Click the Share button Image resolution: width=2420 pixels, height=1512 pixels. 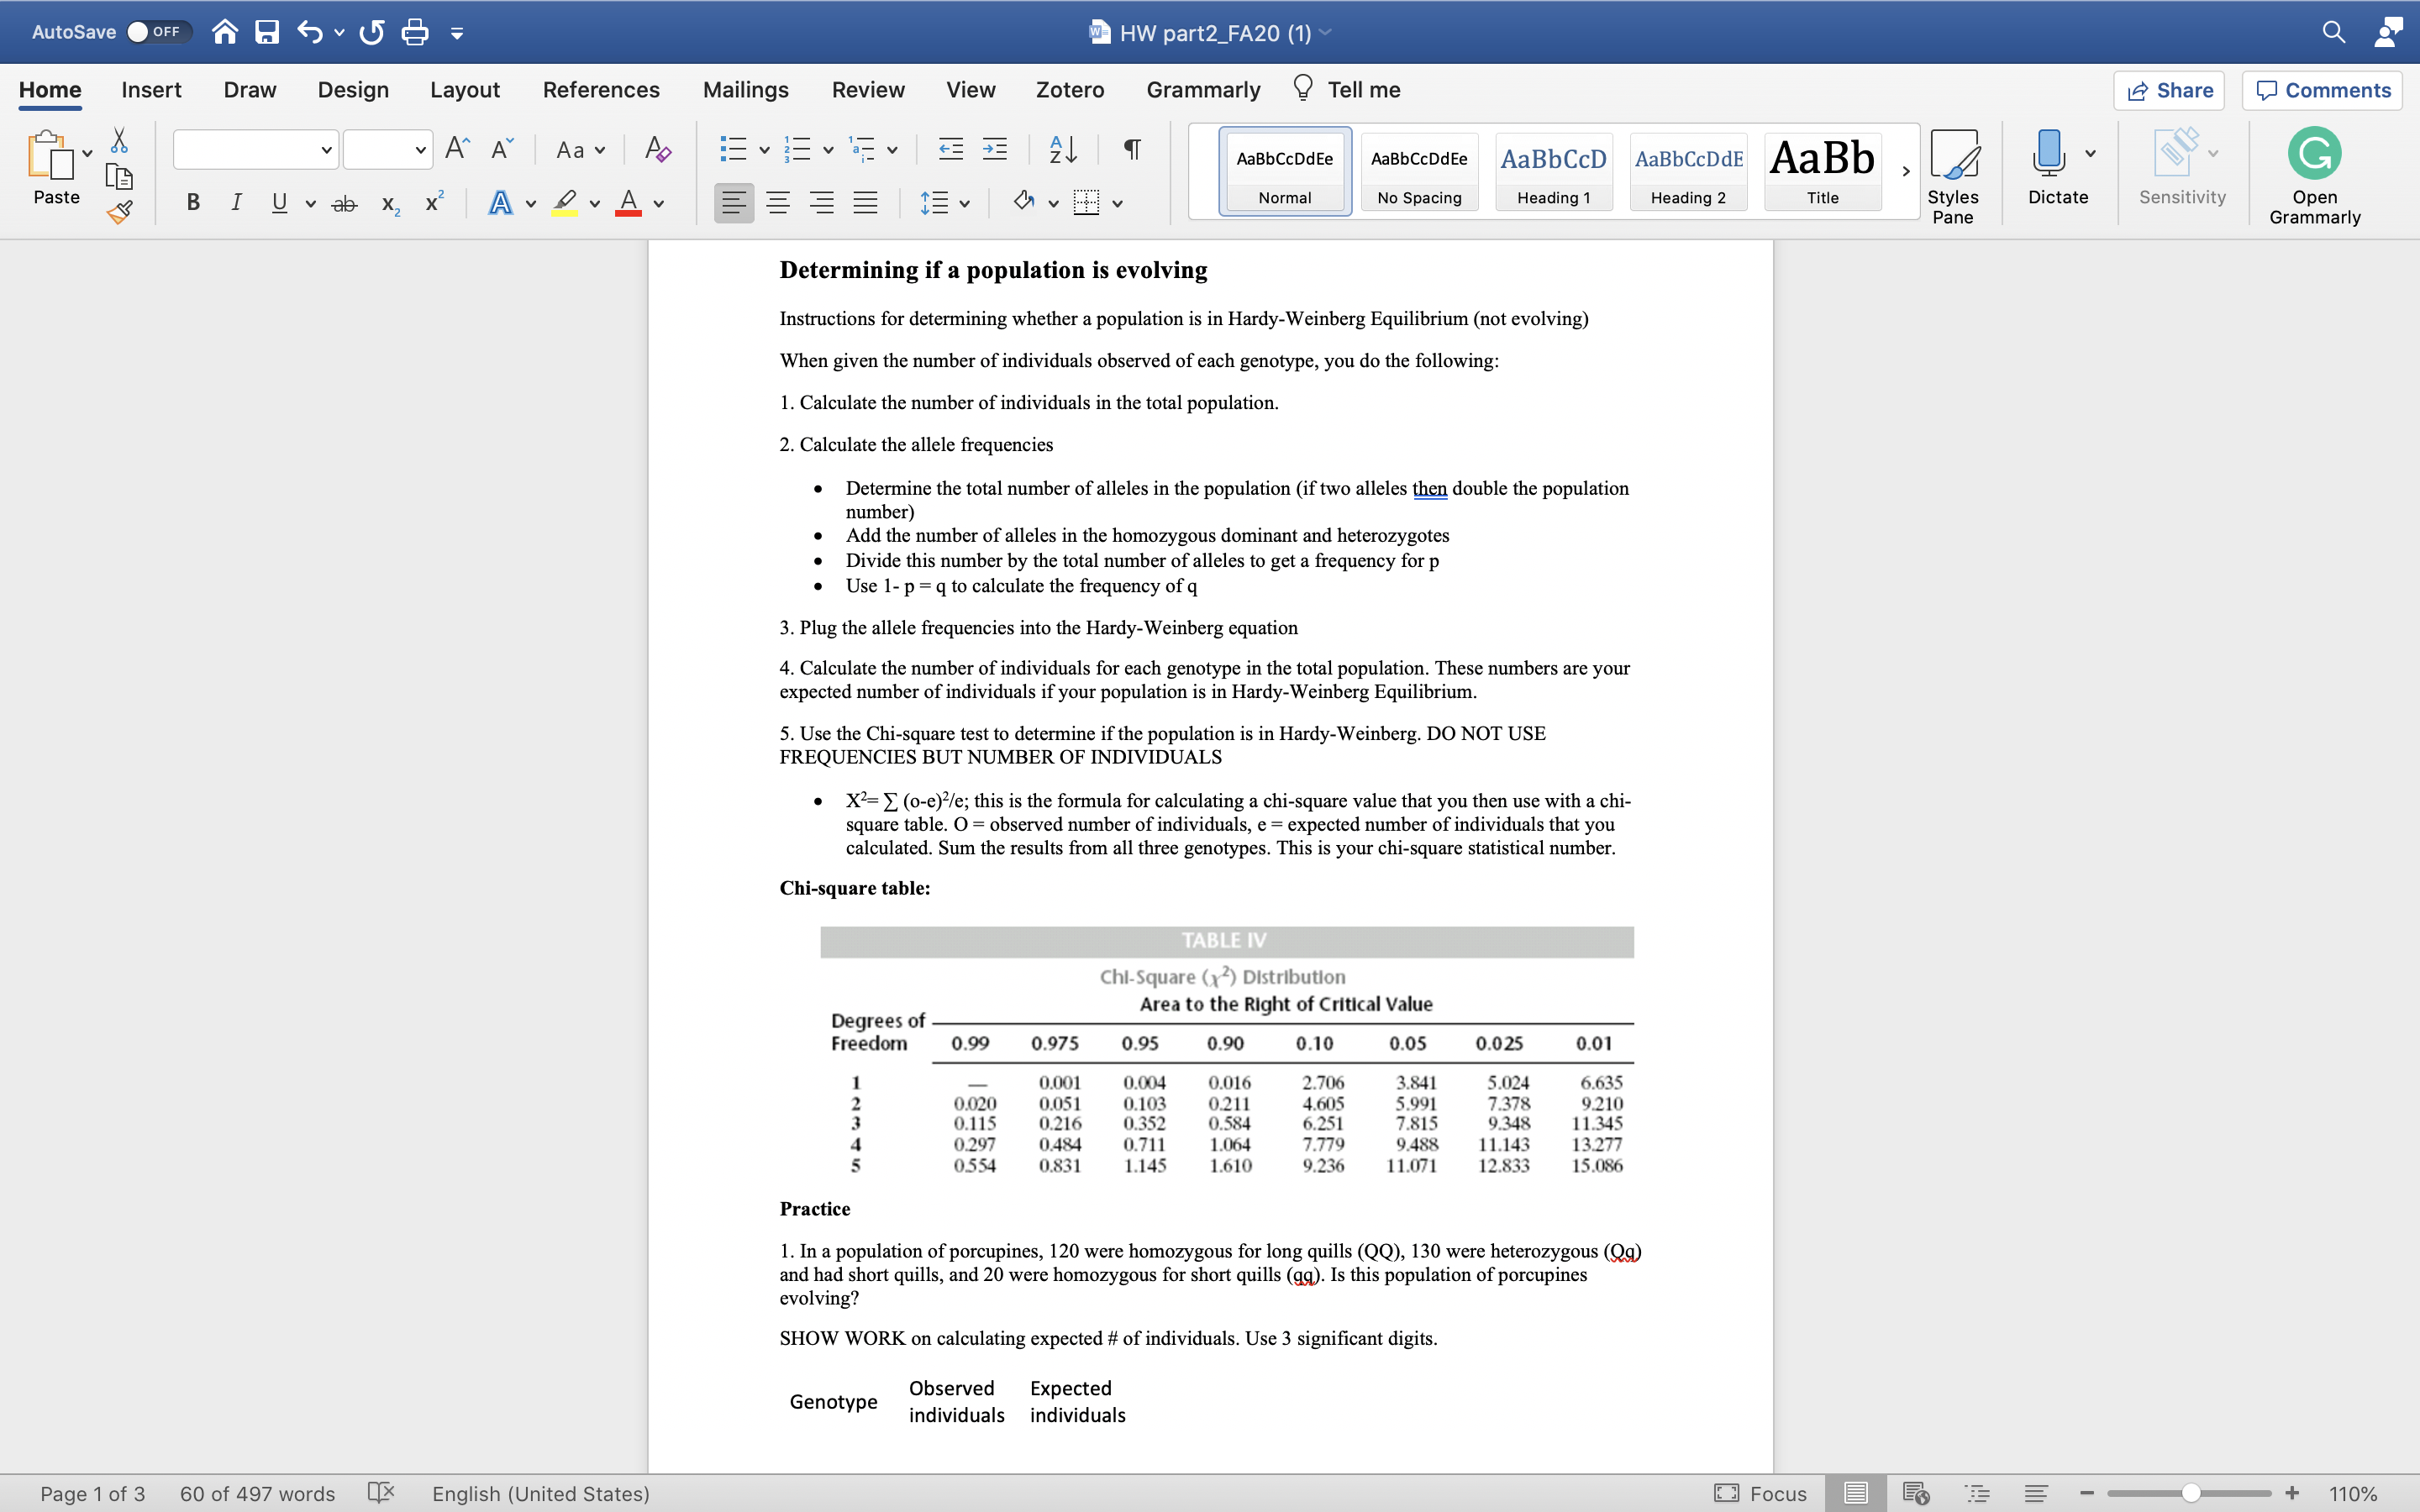click(2169, 90)
